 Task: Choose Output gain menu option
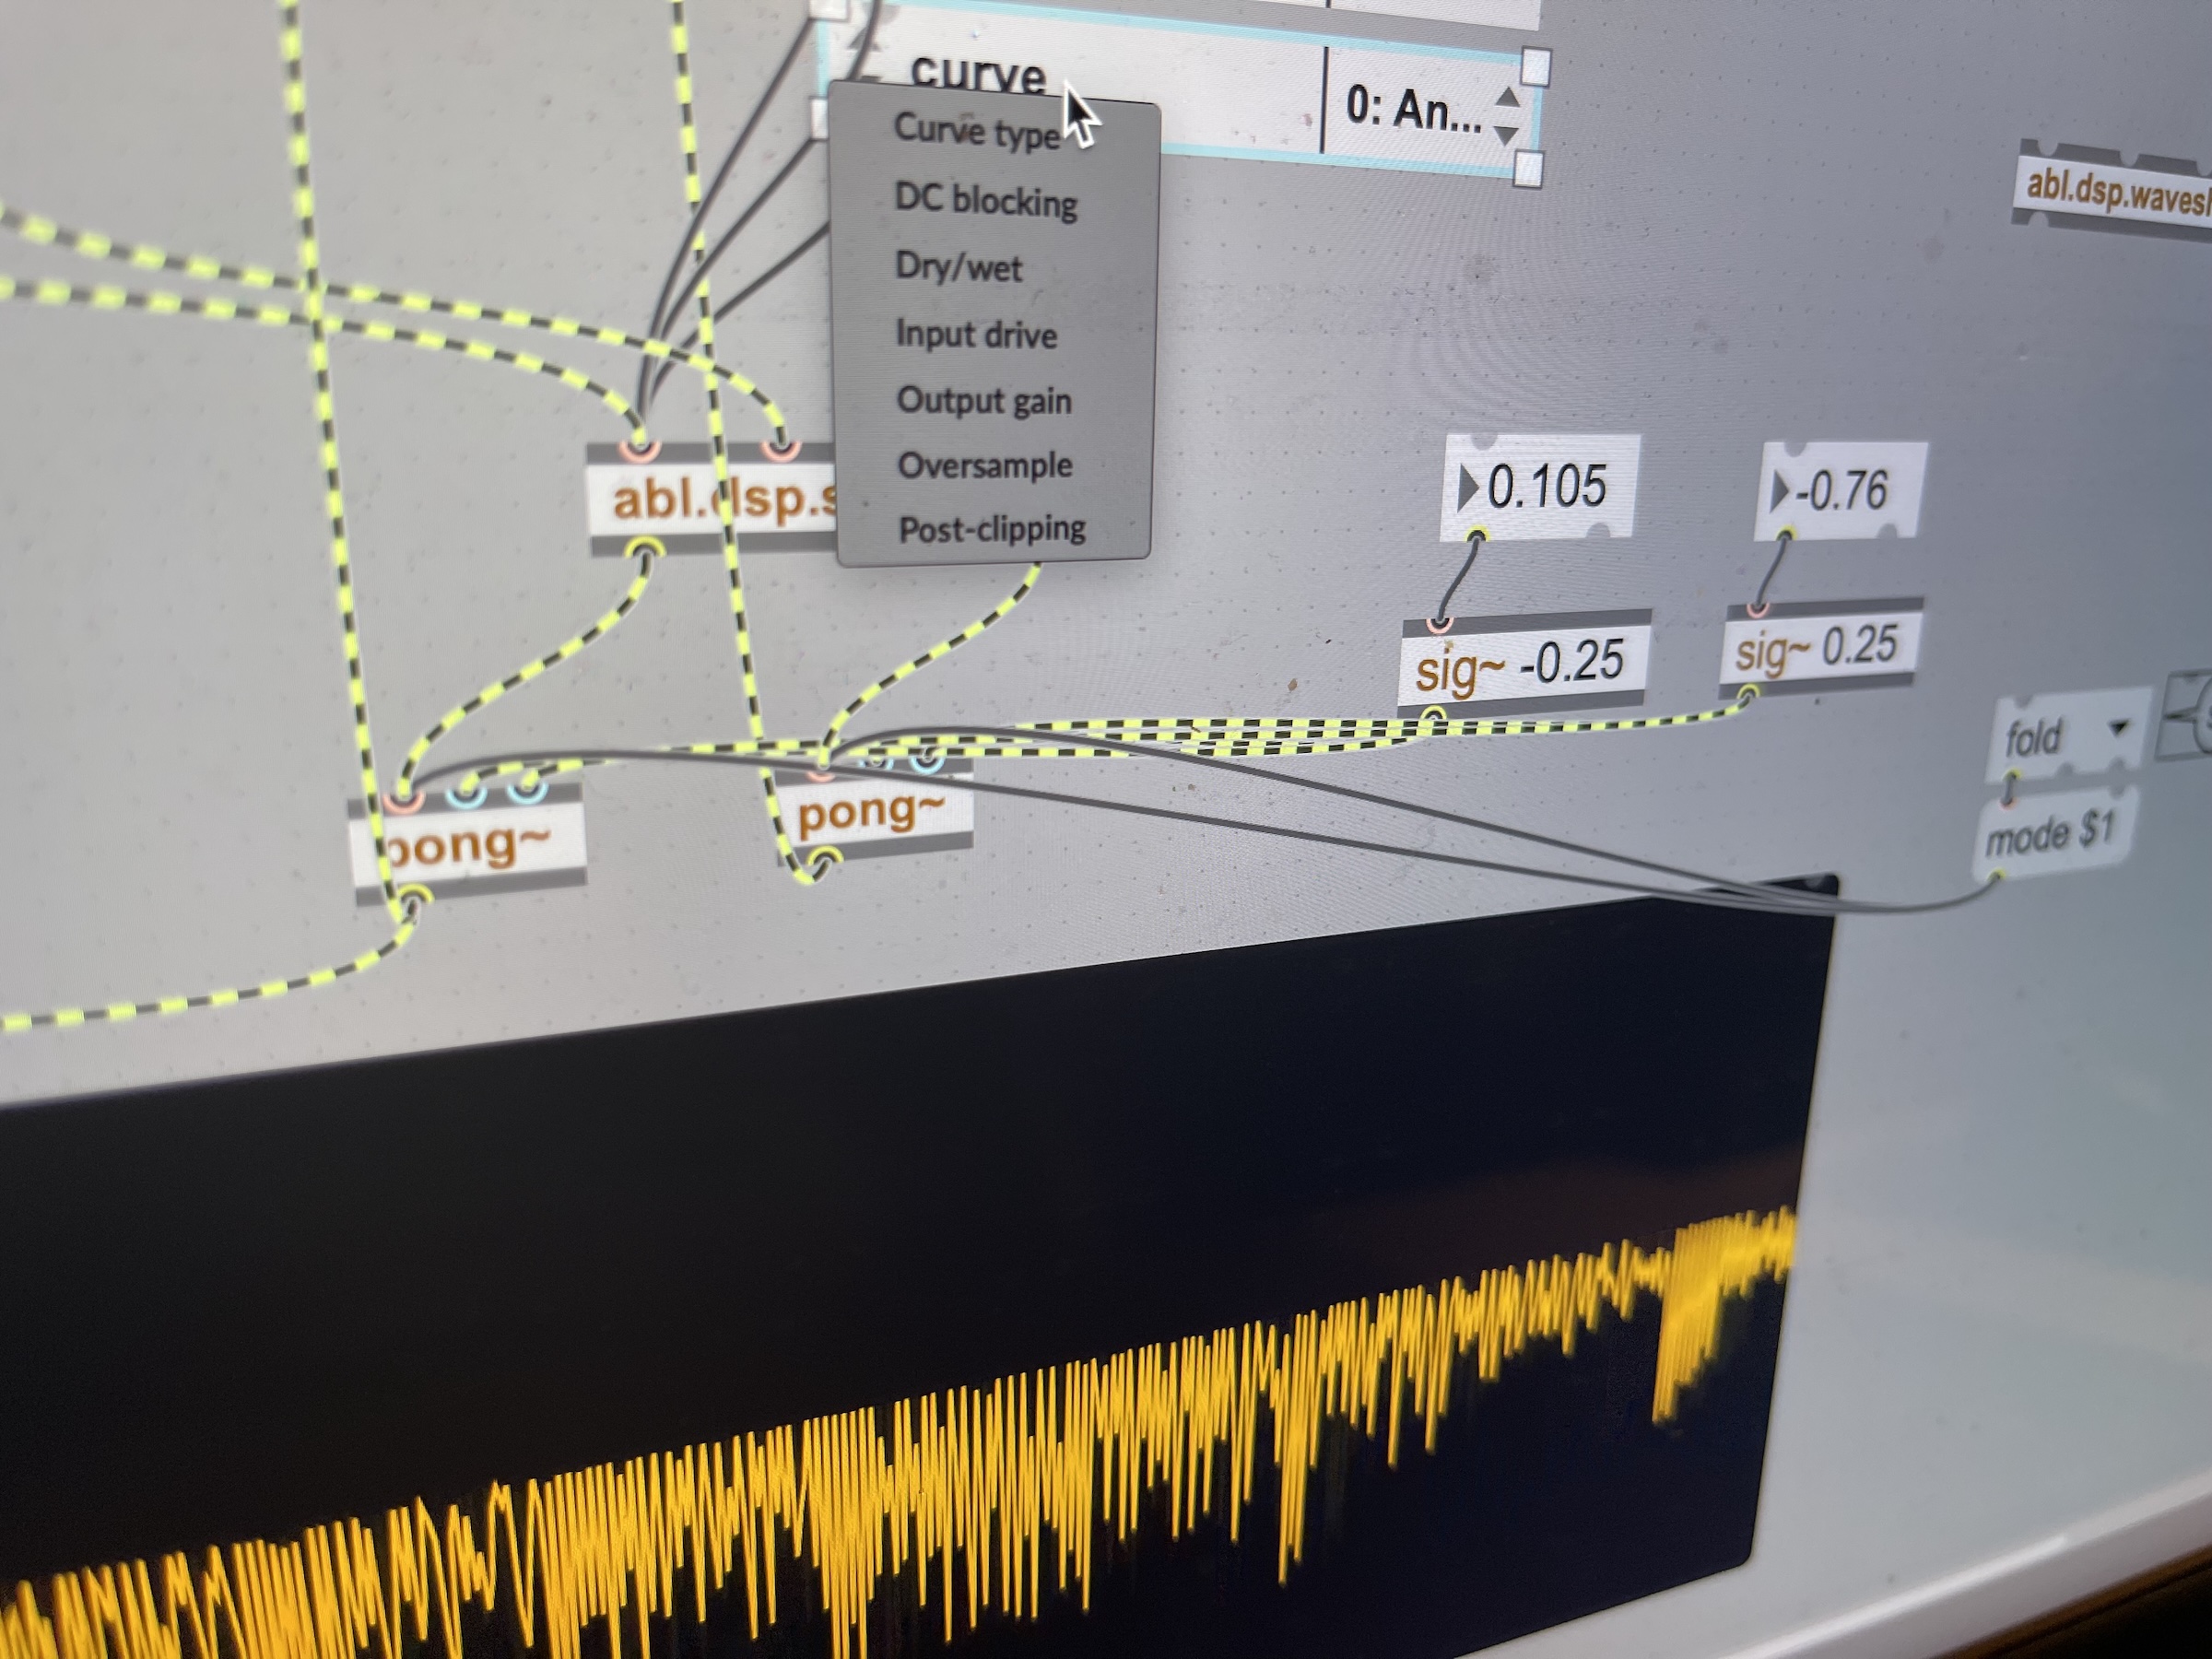(984, 401)
